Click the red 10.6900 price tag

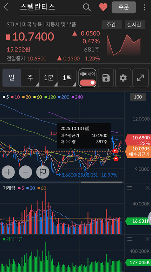pos(138,140)
